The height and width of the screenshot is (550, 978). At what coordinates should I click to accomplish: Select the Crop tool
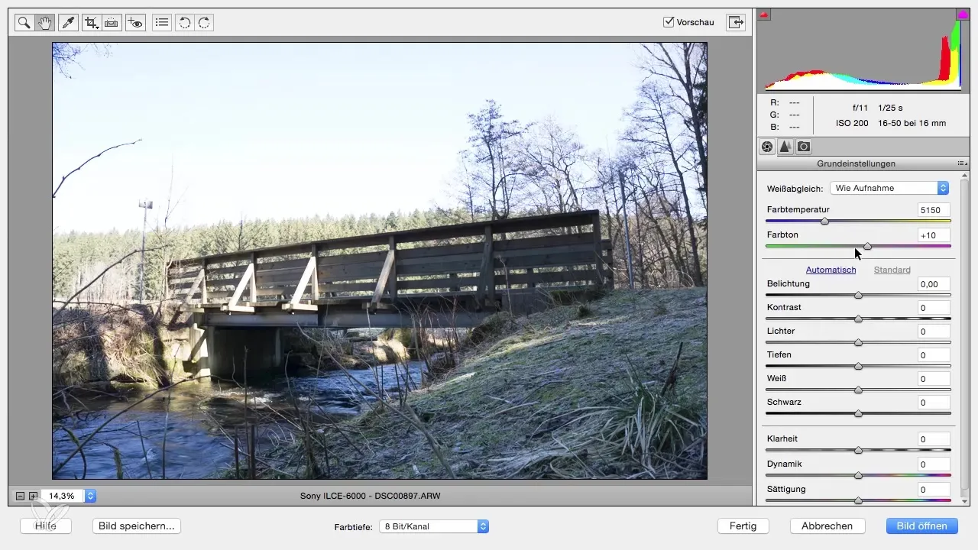92,23
